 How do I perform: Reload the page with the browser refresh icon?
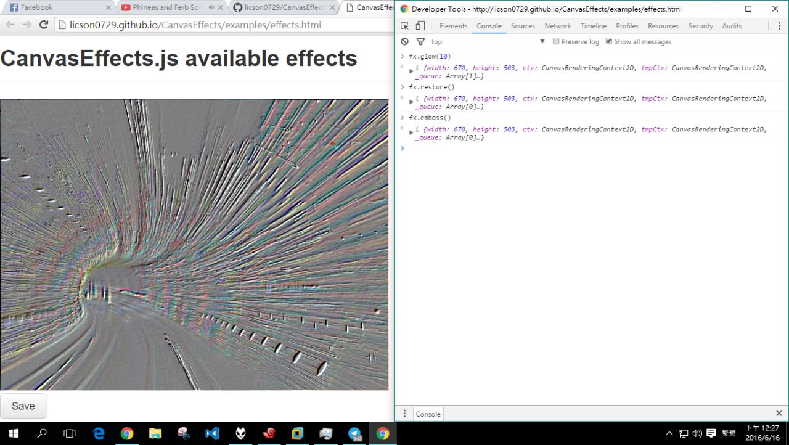43,25
